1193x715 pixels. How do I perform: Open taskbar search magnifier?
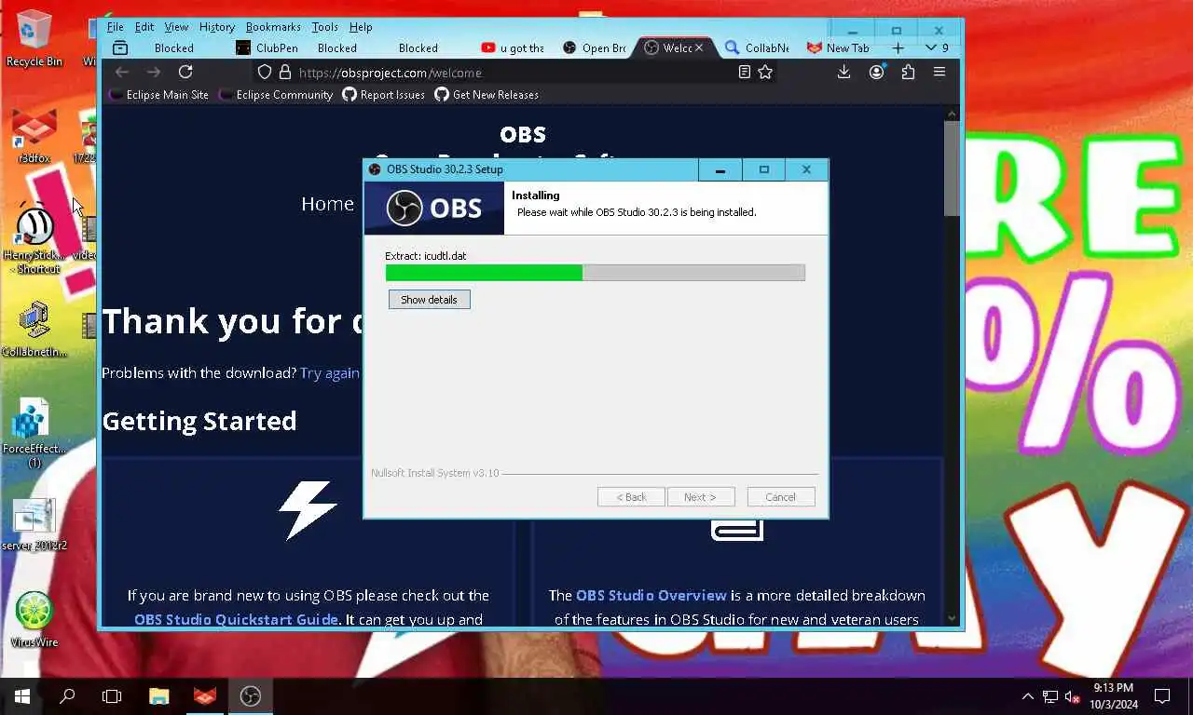pyautogui.click(x=67, y=695)
